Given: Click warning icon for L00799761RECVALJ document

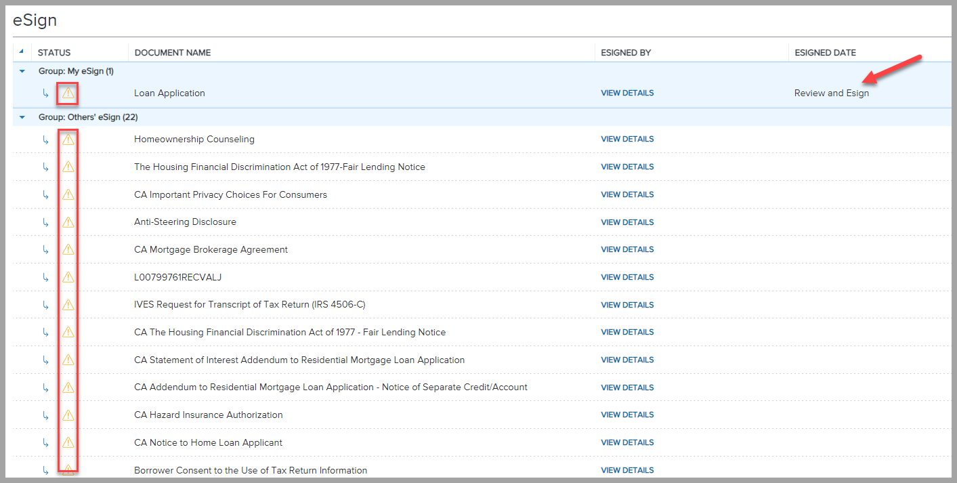Looking at the screenshot, I should pos(68,277).
